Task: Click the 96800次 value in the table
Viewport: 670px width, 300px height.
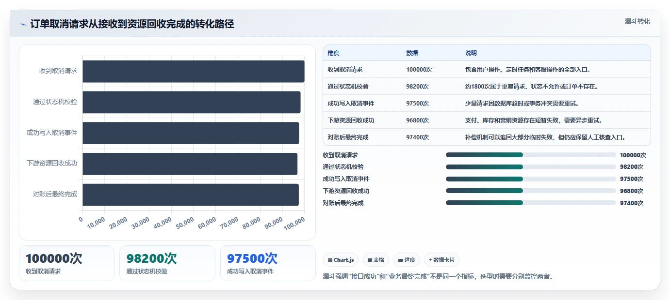Action: [418, 120]
